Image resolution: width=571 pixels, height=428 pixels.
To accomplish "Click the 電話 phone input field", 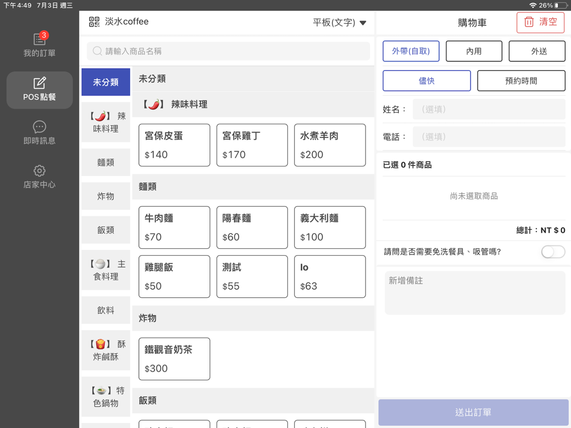I will tap(489, 137).
